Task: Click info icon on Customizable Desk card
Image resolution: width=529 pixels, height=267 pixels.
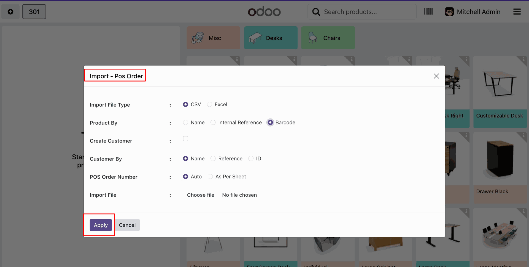Action: pyautogui.click(x=523, y=59)
